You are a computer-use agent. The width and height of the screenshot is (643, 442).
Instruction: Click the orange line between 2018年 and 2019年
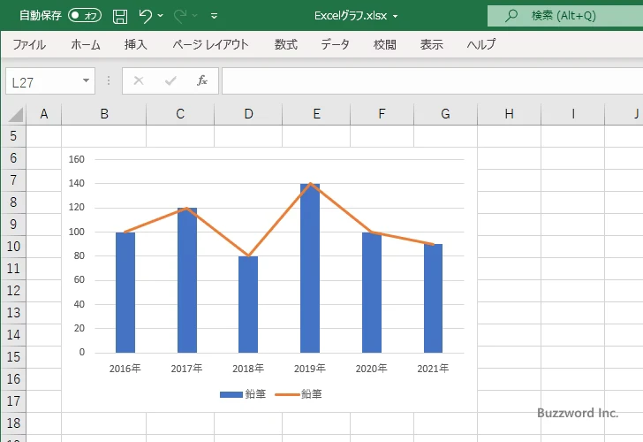pos(279,219)
